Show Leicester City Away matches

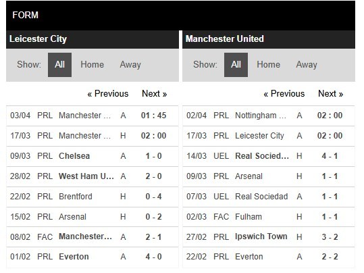[x=130, y=65]
